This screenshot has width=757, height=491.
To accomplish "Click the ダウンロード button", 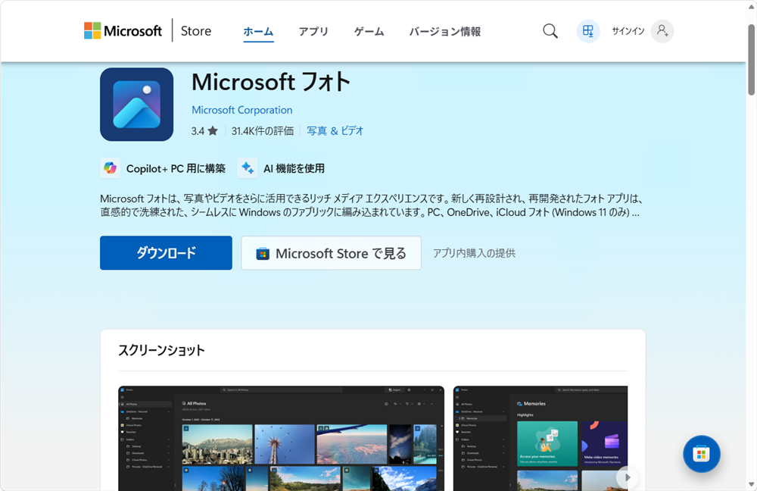I will point(166,253).
